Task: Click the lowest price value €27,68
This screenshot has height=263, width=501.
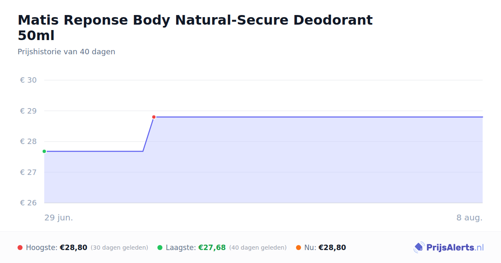Action: [212, 248]
